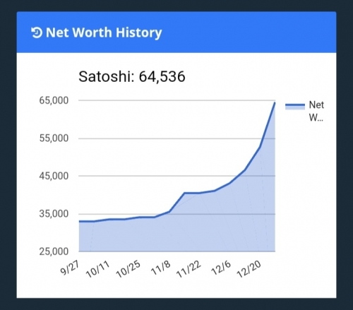Select the 10/25 date on x-axis

(128, 269)
